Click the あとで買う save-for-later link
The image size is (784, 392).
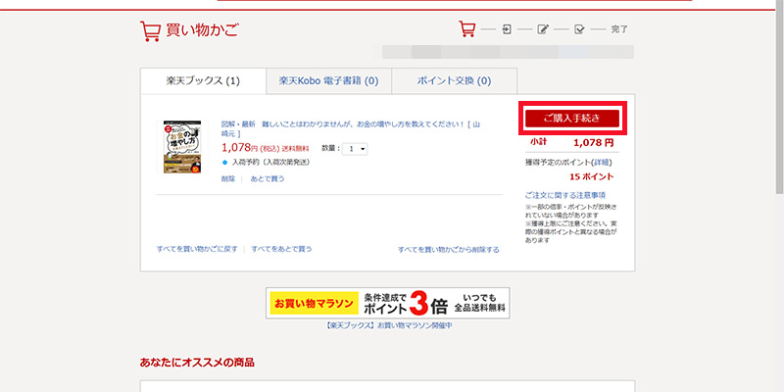point(267,179)
